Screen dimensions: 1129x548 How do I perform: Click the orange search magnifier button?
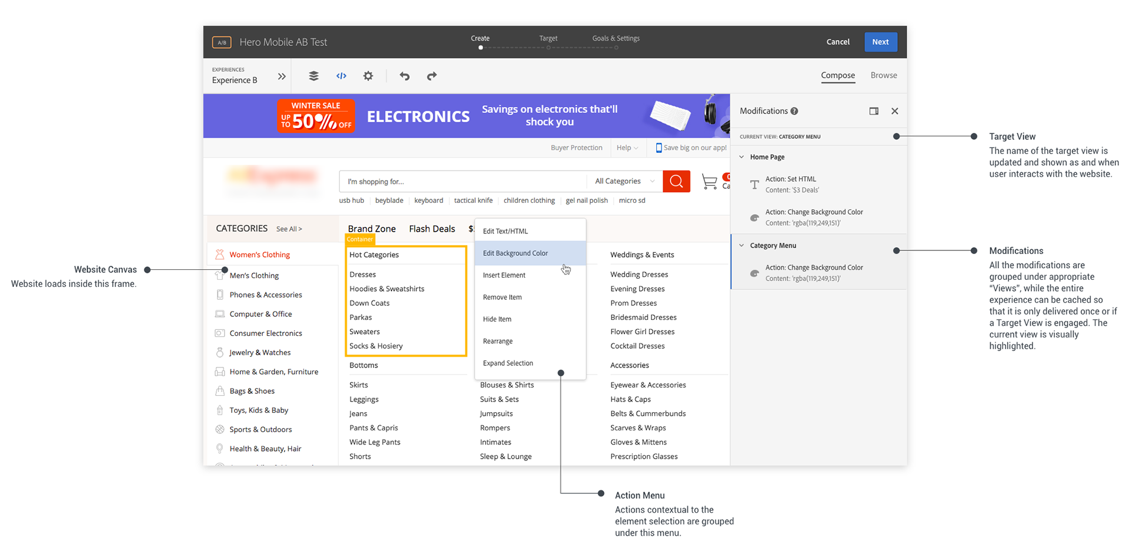[x=676, y=181]
